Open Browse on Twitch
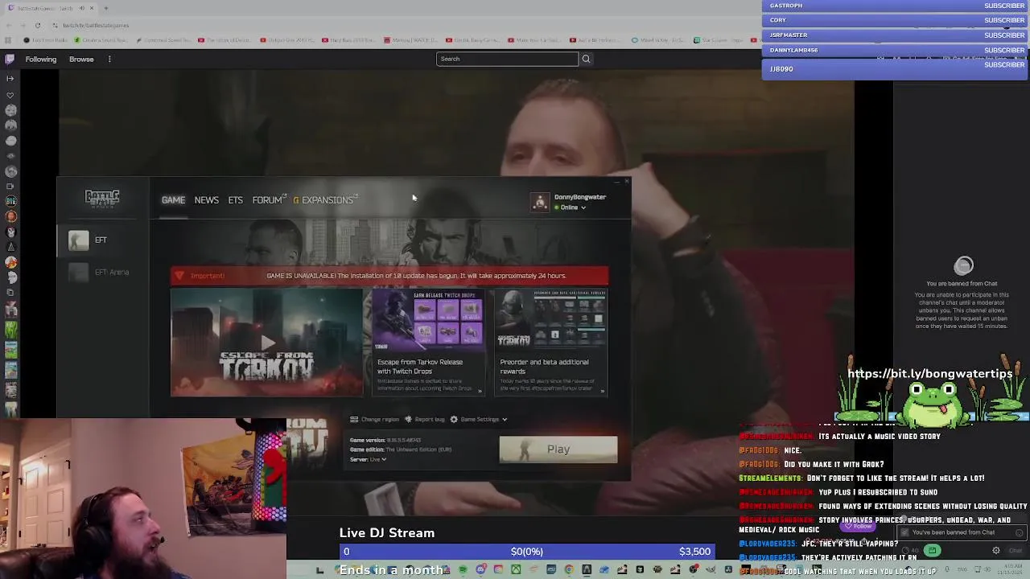1030x579 pixels. coord(81,59)
